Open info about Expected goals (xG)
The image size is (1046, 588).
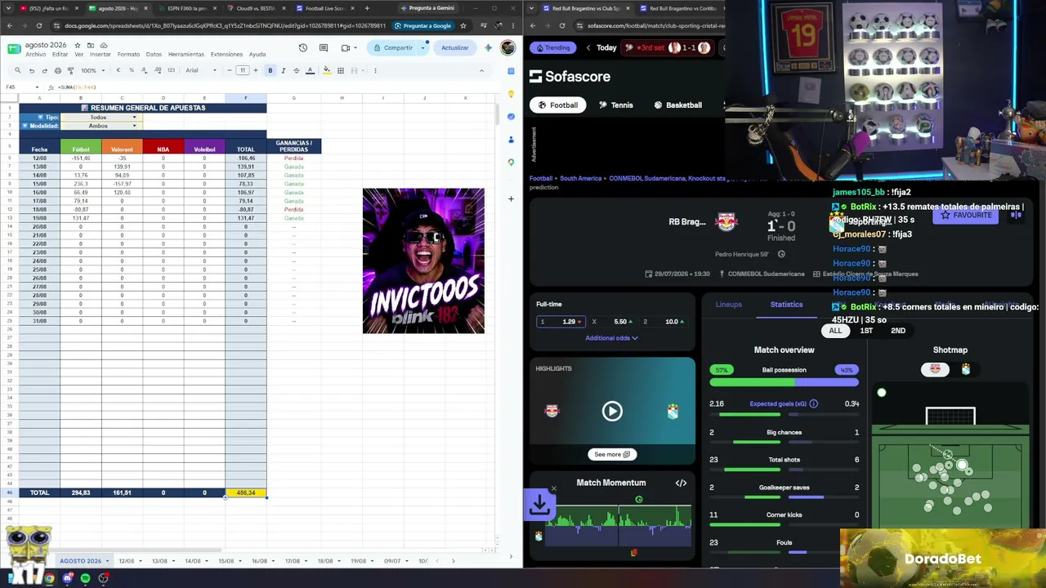pos(813,403)
